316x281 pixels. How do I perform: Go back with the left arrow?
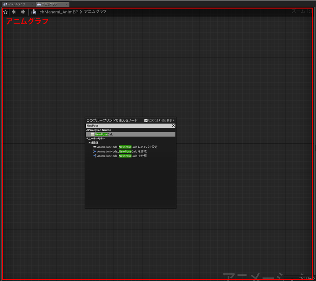(14, 12)
